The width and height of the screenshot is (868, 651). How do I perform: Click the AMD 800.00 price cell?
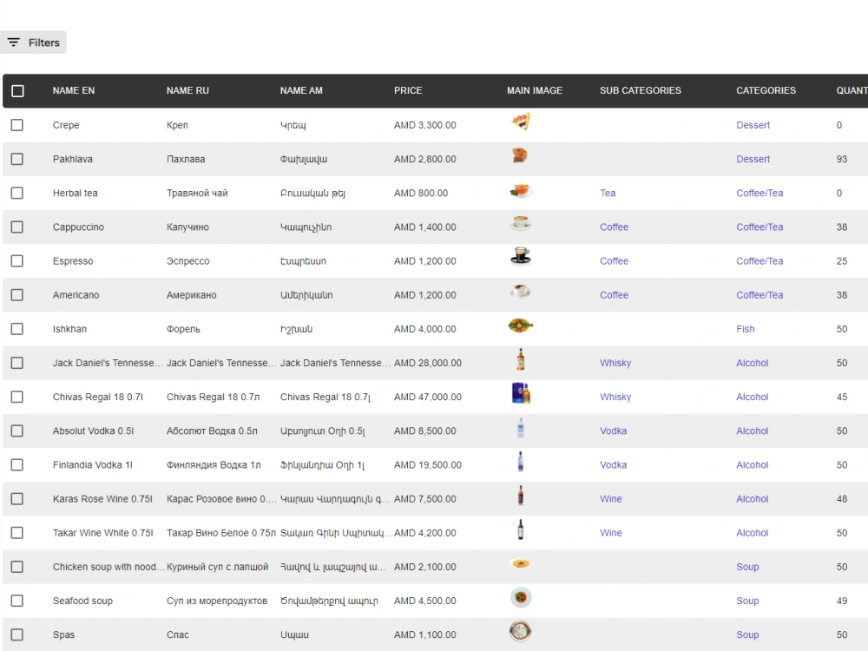point(421,194)
